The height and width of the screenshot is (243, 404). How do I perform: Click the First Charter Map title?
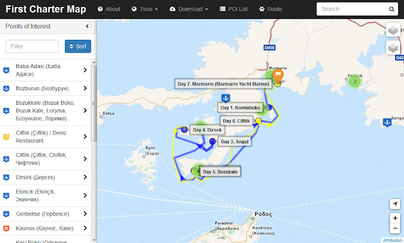[x=46, y=9]
